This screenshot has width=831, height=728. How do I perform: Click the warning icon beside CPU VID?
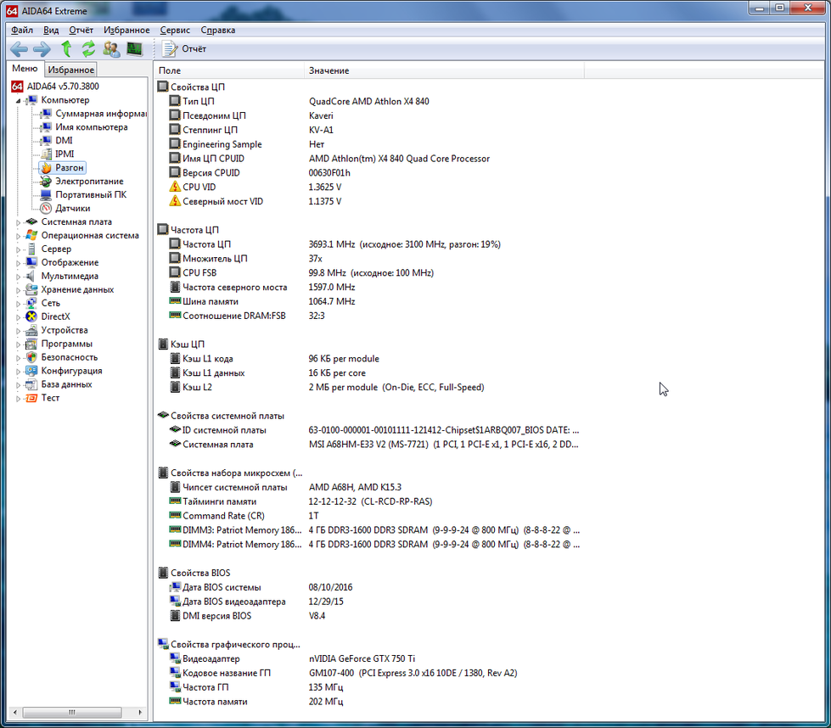[x=175, y=187]
